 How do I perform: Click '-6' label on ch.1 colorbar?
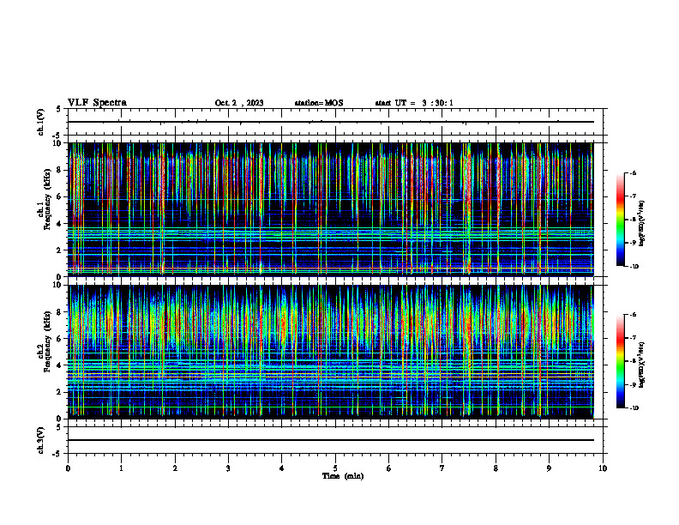point(633,173)
